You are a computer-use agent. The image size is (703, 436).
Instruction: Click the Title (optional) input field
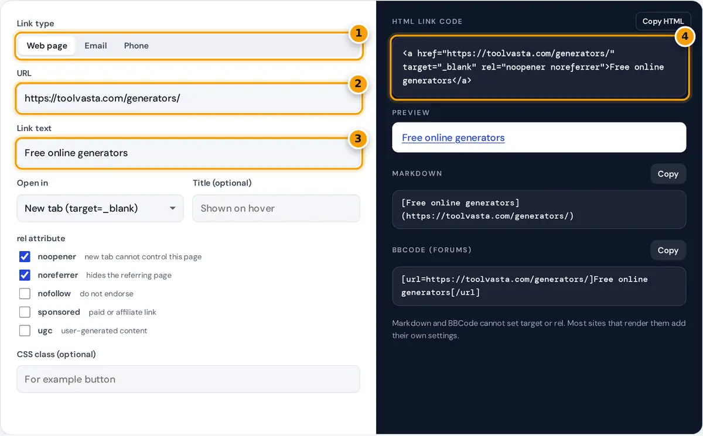[x=276, y=208]
